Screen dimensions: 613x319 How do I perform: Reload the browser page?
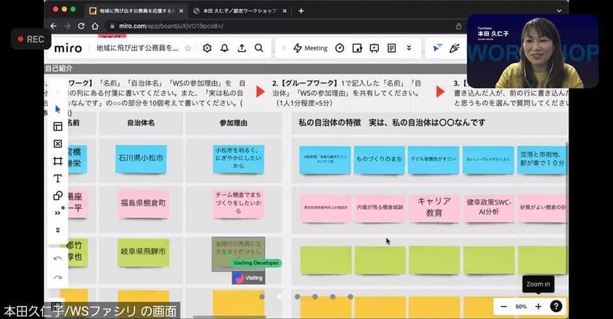[81, 26]
